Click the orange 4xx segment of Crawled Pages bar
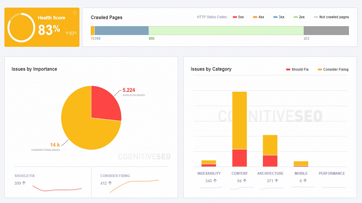The height and width of the screenshot is (203, 362). 92,30
